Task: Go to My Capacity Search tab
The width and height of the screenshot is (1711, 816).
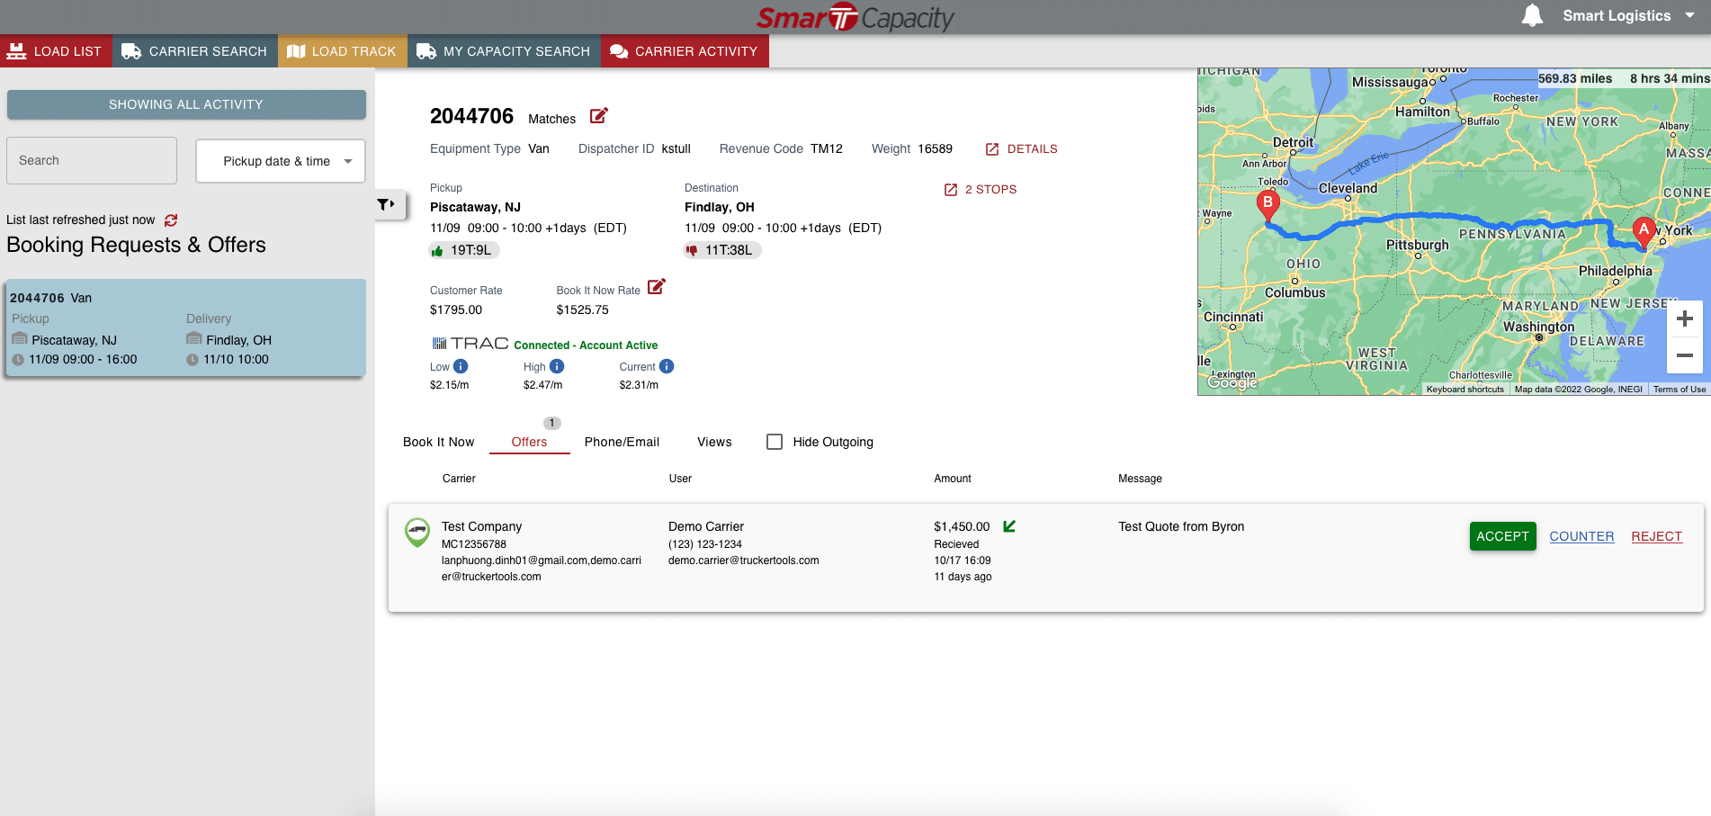Action: pos(504,51)
